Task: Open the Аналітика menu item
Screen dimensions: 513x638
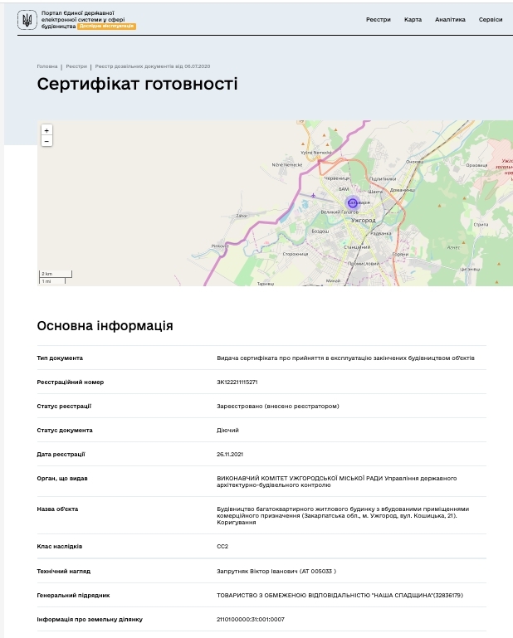Action: pos(450,20)
